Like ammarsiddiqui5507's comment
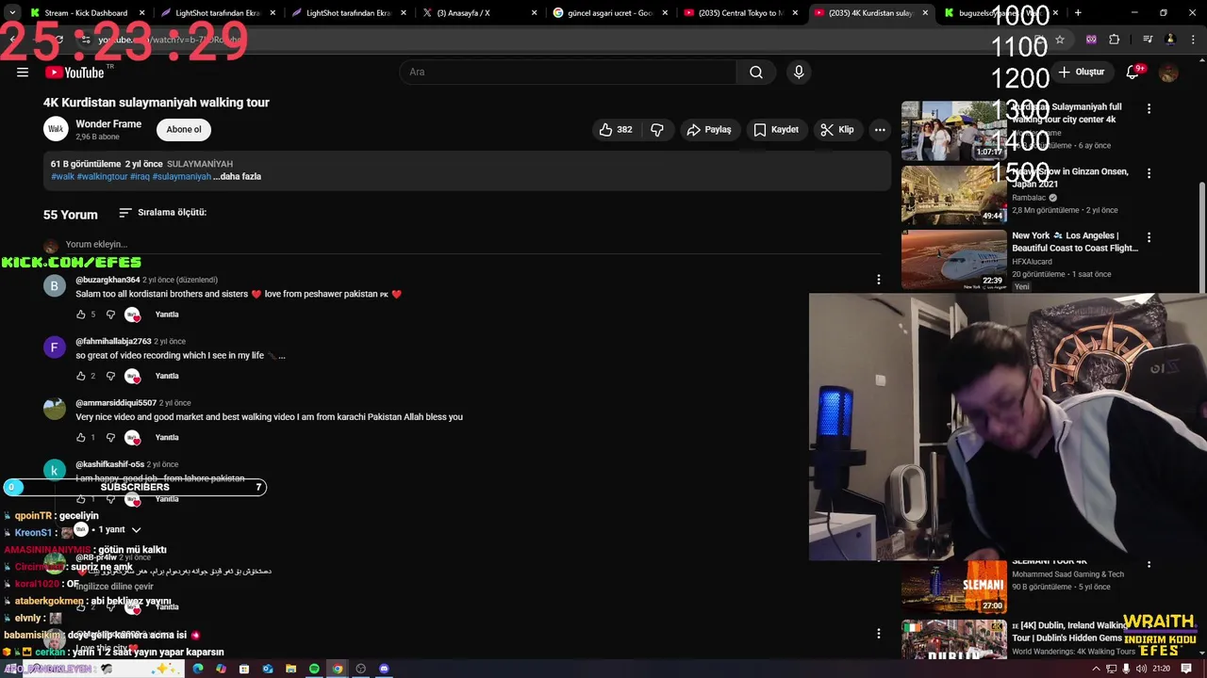The height and width of the screenshot is (678, 1207). coord(81,437)
